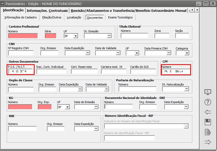
Task: Click Título Eleitoral Zona field
Action: click(162, 36)
